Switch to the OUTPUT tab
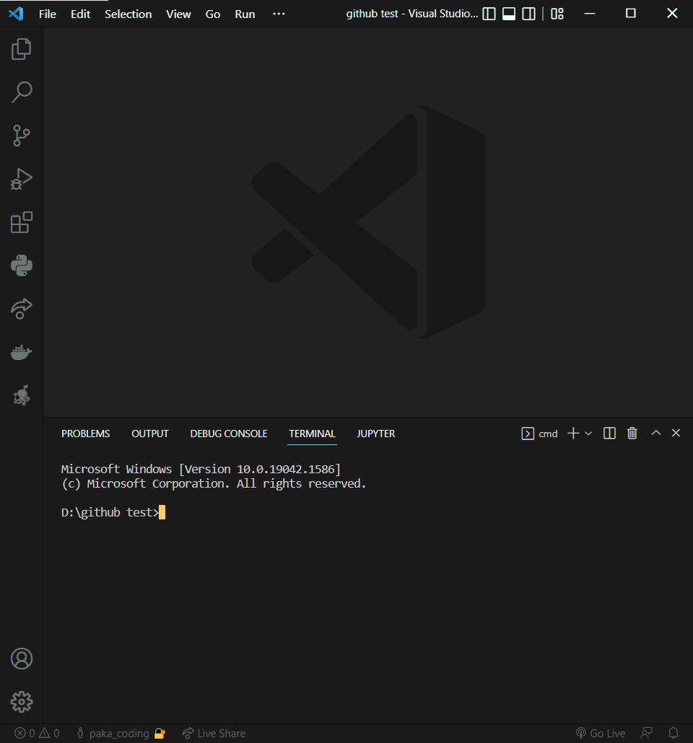The height and width of the screenshot is (743, 693). [x=150, y=434]
